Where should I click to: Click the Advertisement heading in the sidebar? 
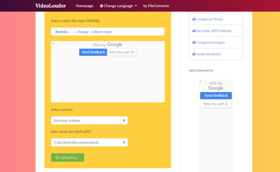tap(201, 71)
